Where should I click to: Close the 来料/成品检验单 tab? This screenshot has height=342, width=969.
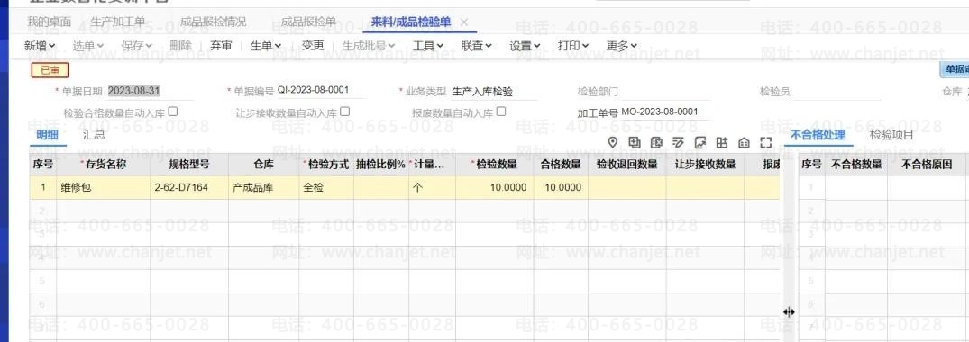(464, 22)
